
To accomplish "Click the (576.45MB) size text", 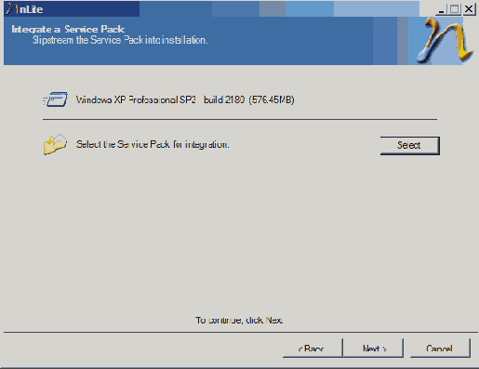I will [x=272, y=99].
